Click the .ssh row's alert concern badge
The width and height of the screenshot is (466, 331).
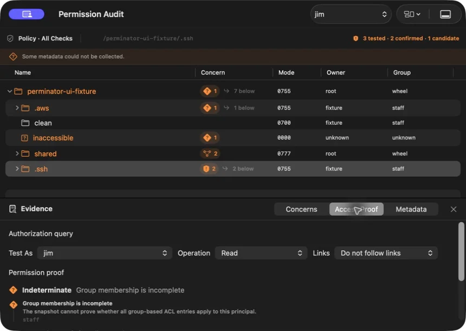pos(209,169)
